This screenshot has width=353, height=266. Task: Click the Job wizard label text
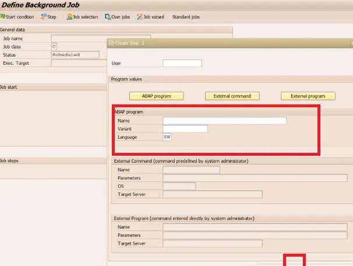point(154,17)
